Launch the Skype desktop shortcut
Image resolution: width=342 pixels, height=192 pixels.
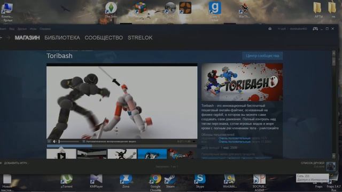[x=200, y=181]
